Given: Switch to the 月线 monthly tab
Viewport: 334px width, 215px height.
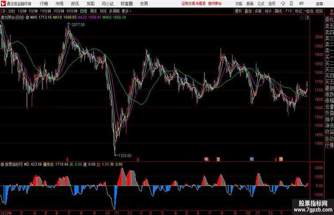Looking at the screenshot, I should (103, 11).
